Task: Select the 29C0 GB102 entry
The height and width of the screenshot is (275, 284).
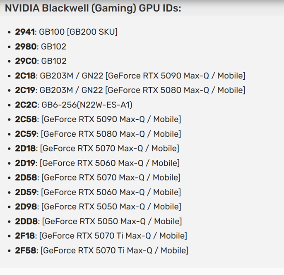Action: 41,61
